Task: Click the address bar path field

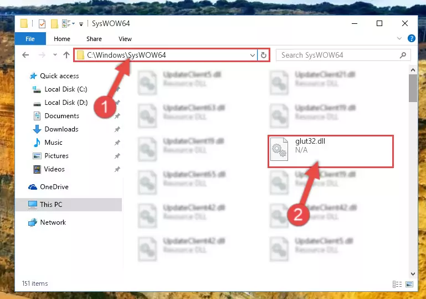Action: (x=166, y=55)
